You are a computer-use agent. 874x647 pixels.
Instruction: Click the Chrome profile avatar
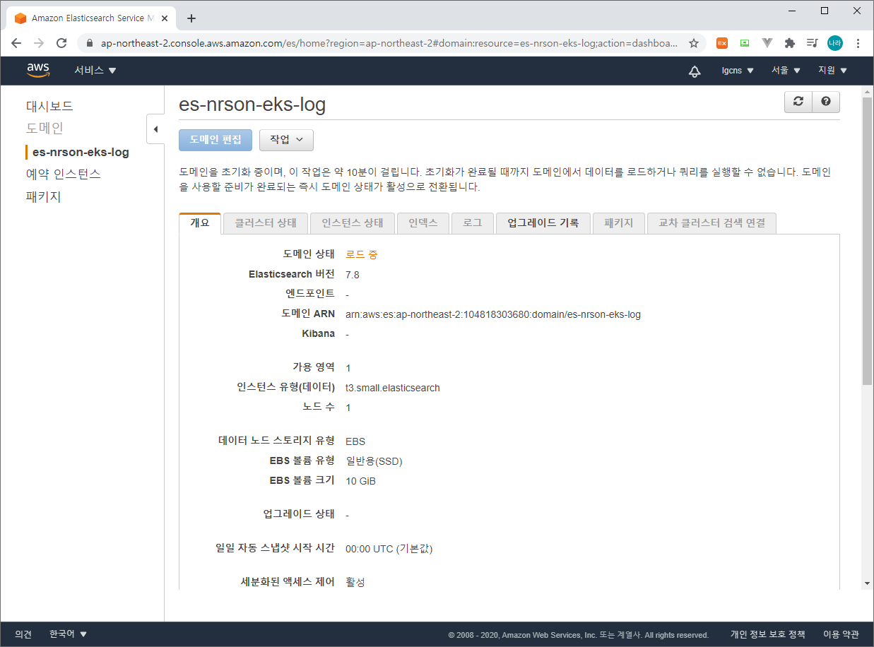click(x=835, y=43)
